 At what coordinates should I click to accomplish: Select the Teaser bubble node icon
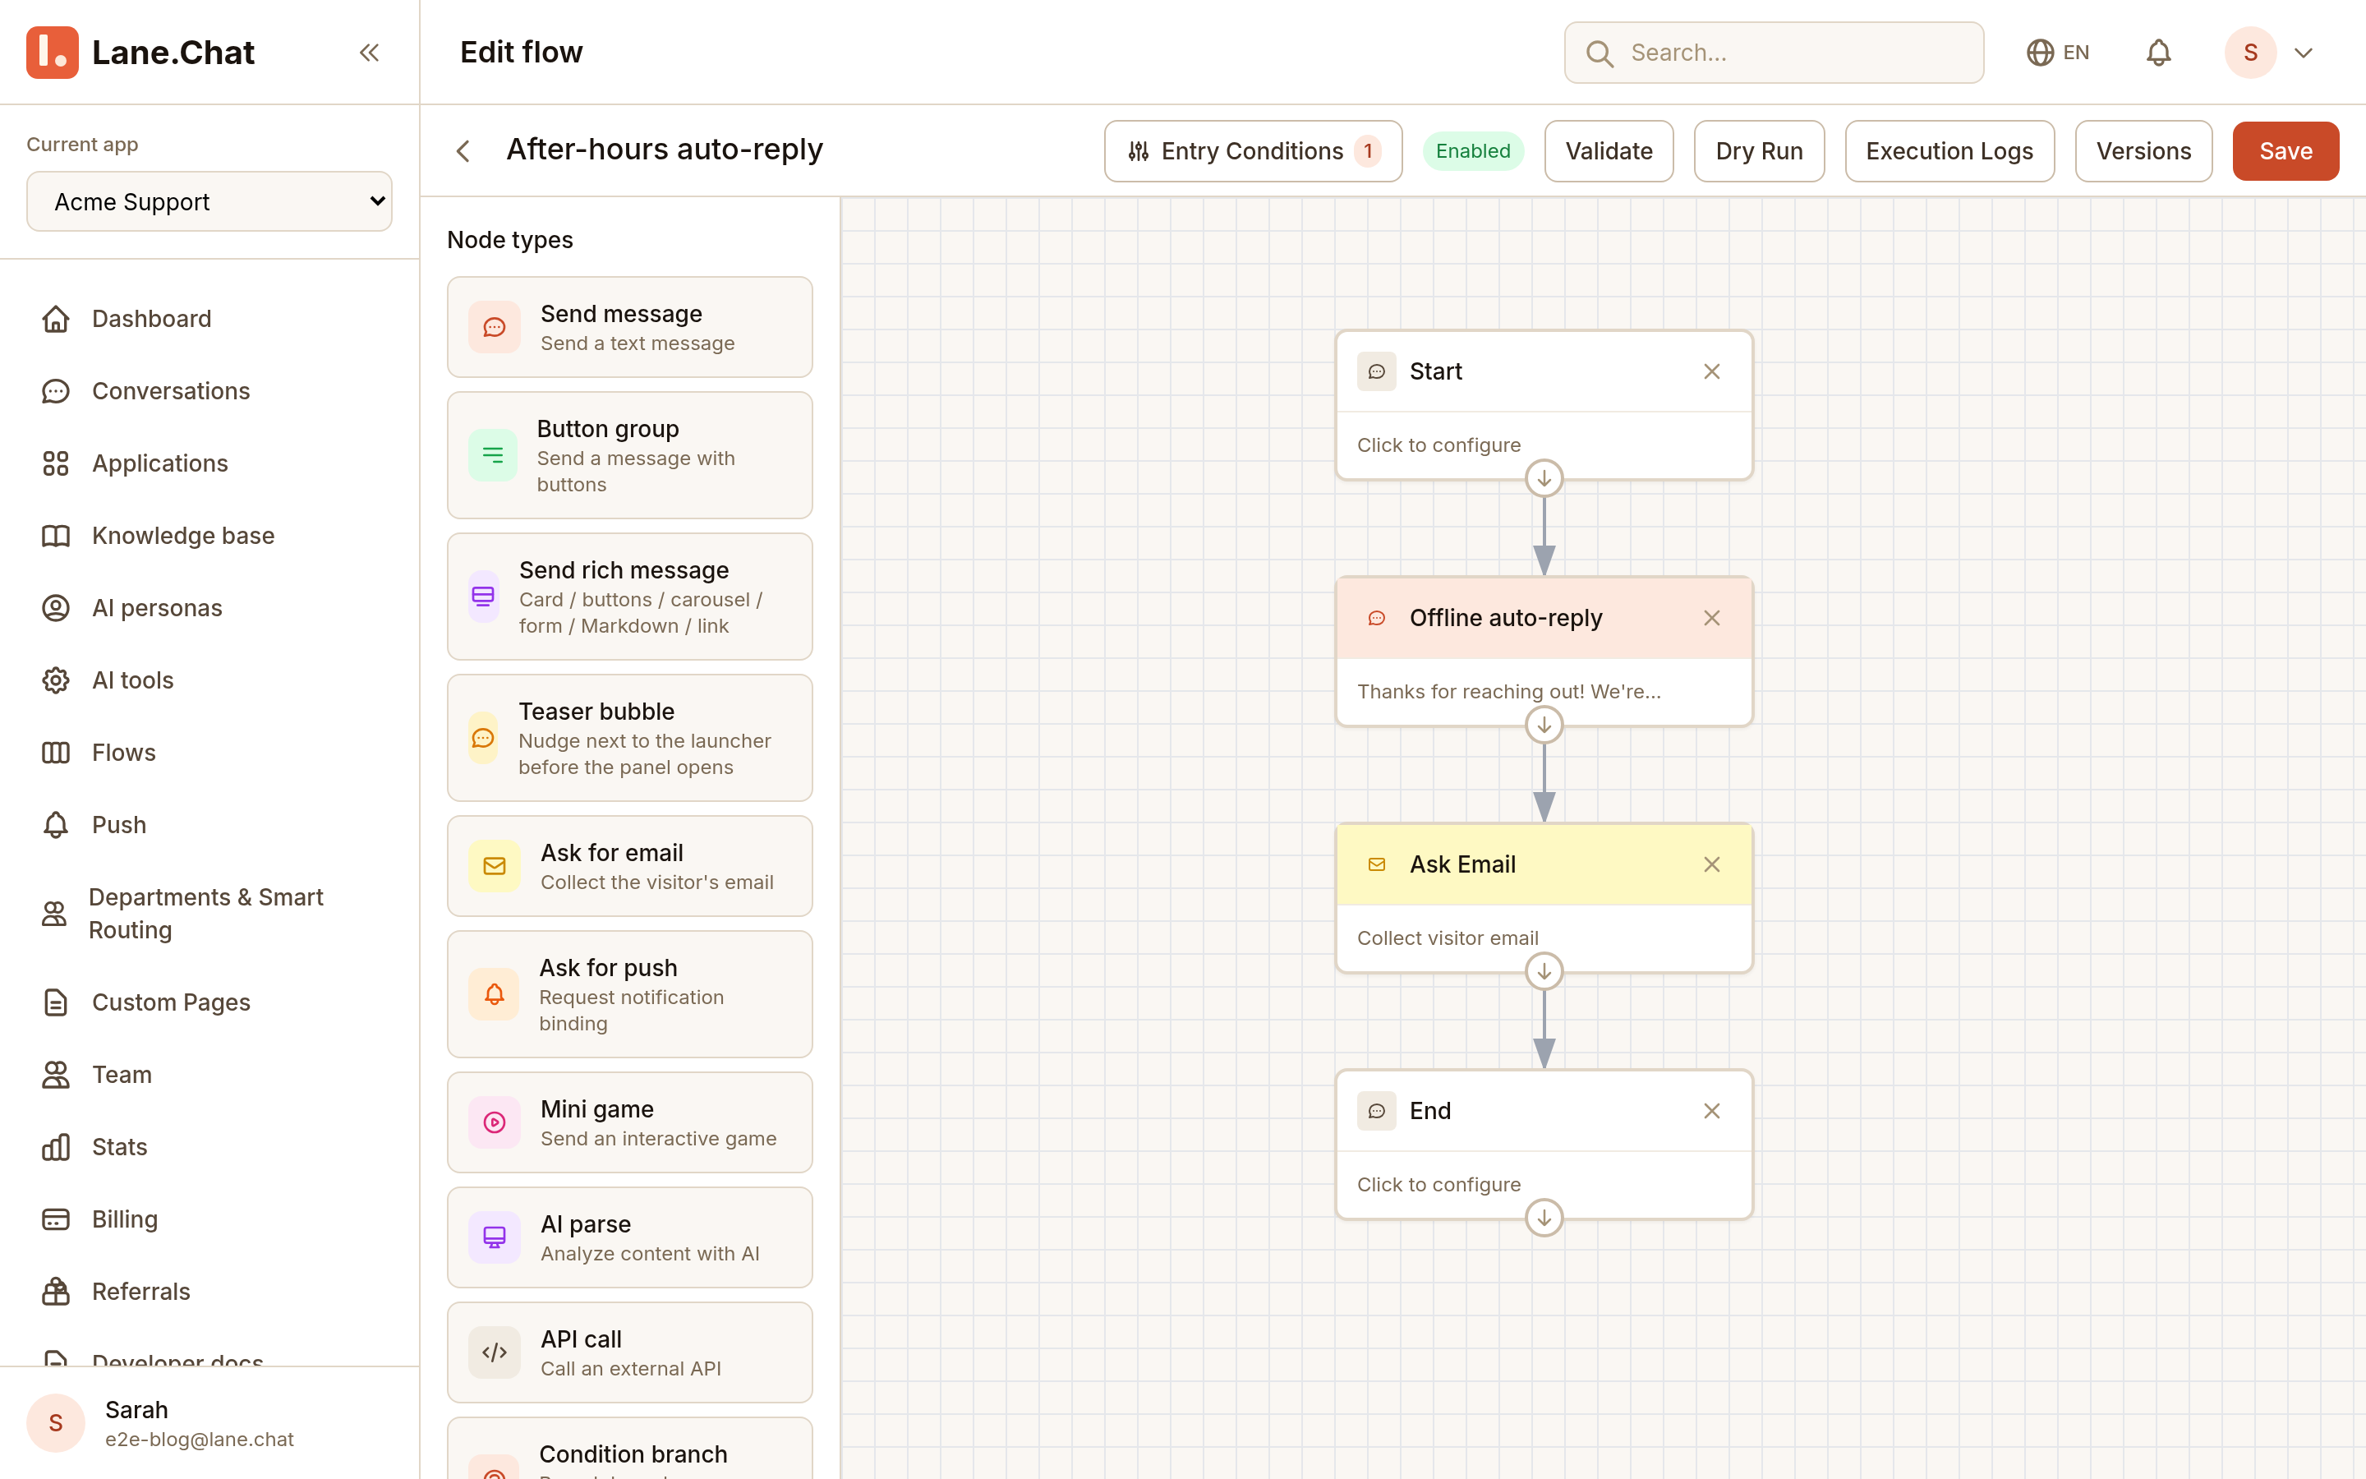[x=483, y=739]
